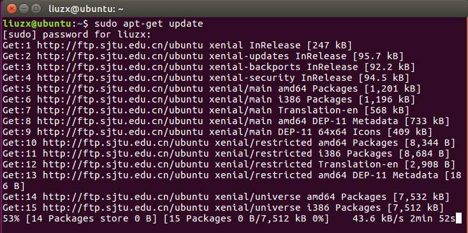Click the 53% progress indicator text

[x=11, y=219]
